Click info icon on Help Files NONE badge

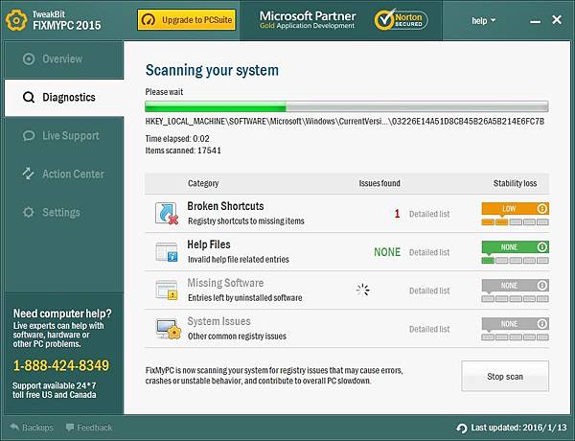pyautogui.click(x=542, y=247)
